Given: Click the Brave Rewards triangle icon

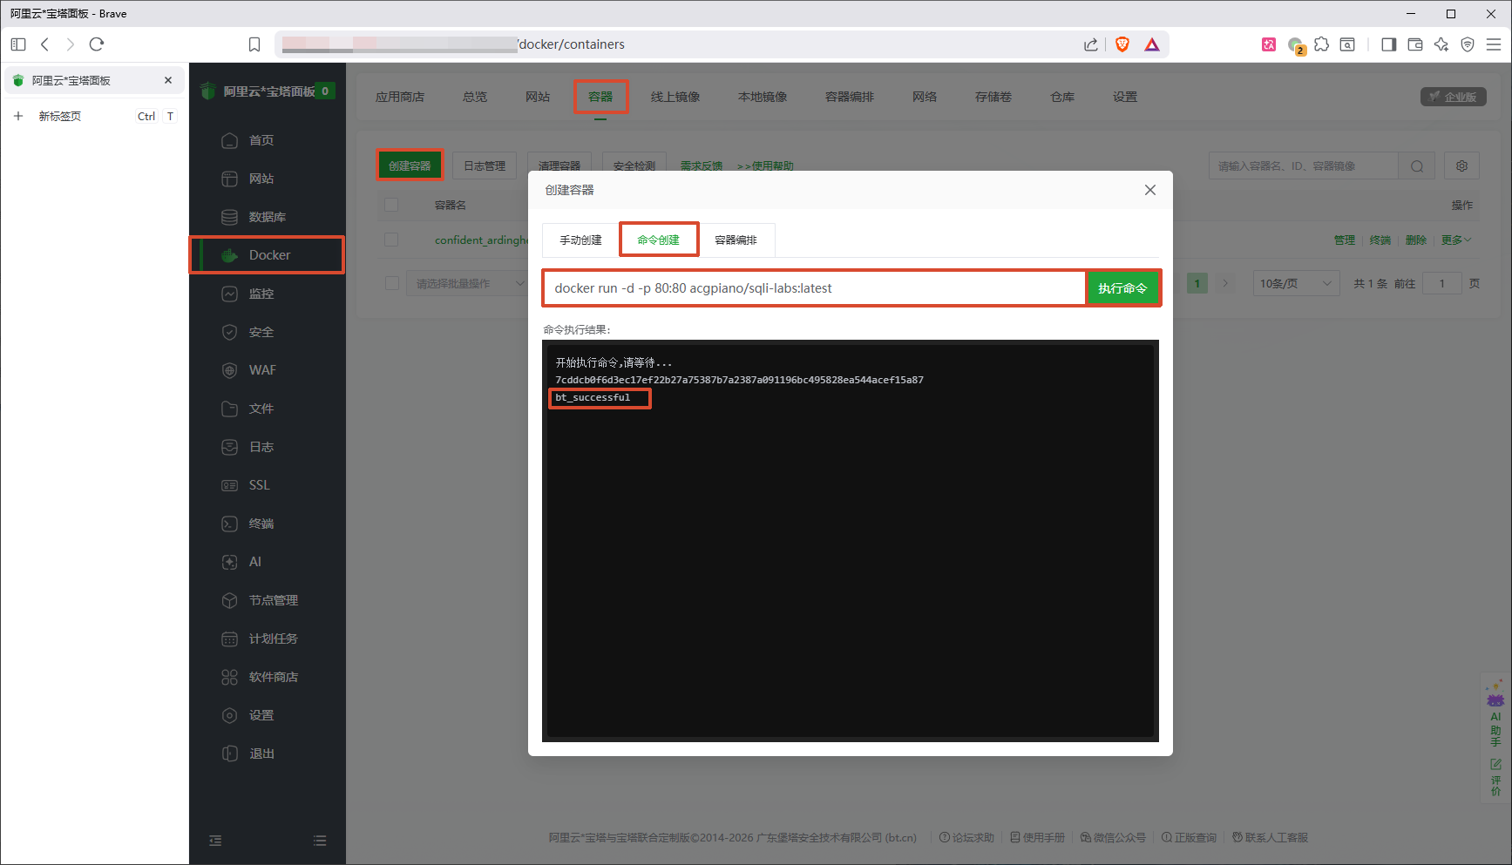Looking at the screenshot, I should tap(1152, 44).
